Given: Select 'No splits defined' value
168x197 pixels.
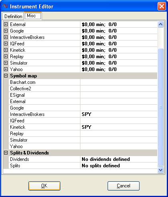Looking at the screenshot, I should 101,166.
